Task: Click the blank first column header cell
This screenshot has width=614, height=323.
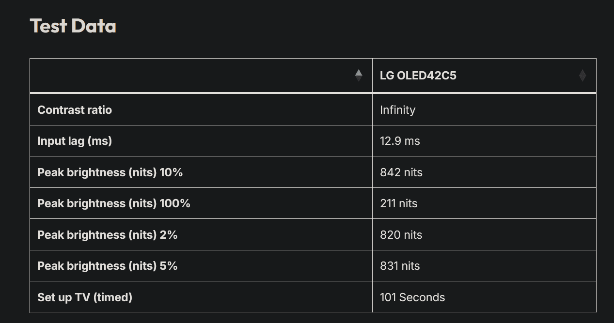Action: click(x=194, y=76)
